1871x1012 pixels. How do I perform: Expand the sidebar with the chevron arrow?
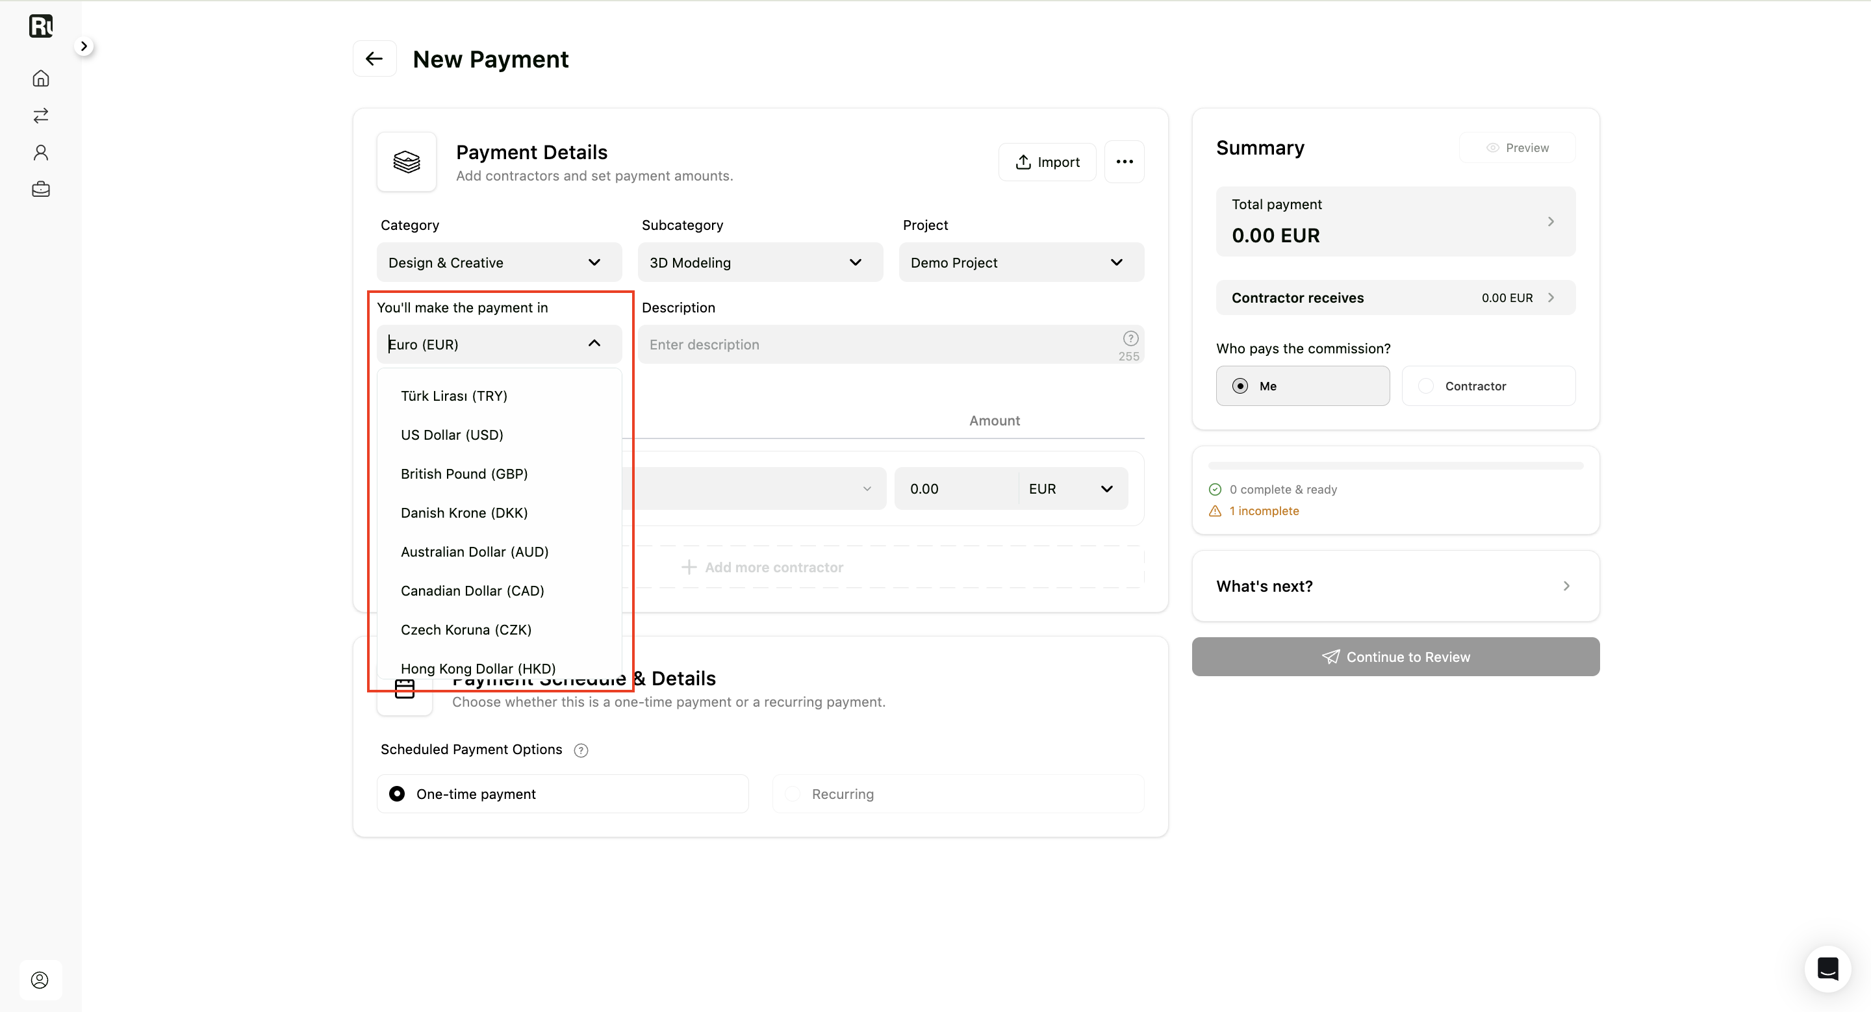click(84, 47)
